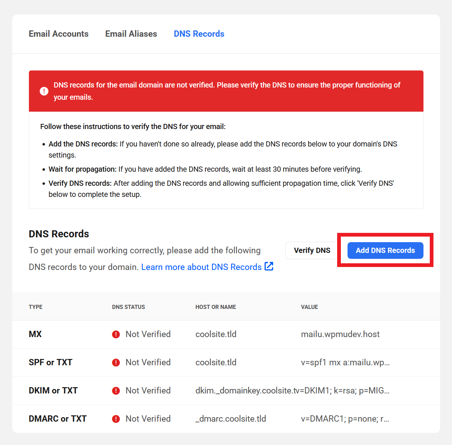The image size is (452, 445).
Task: Select the mailu.wpmudev.host MX value
Action: (340, 334)
